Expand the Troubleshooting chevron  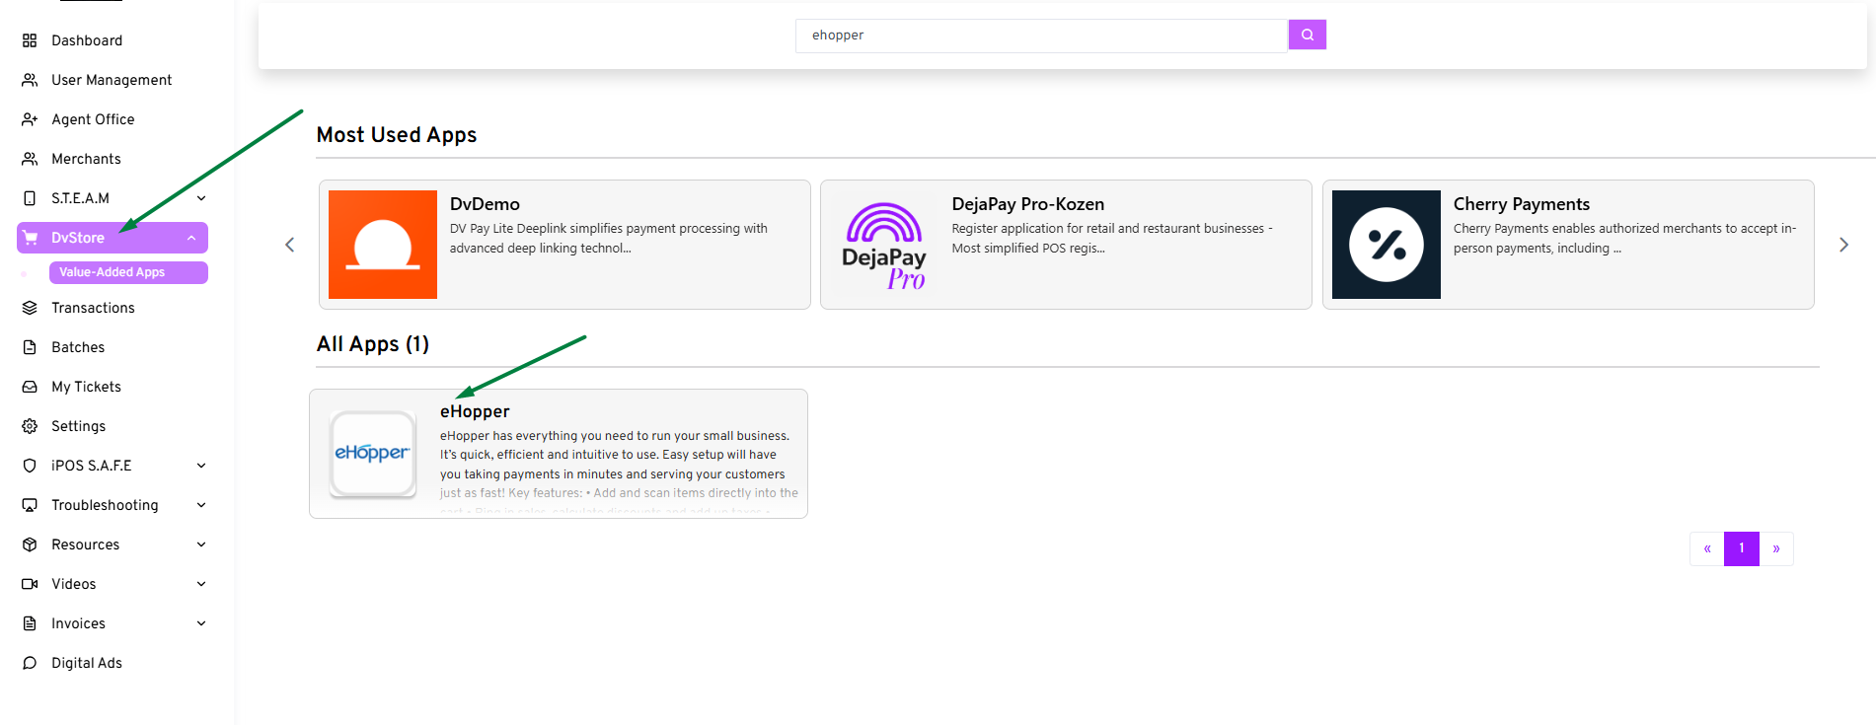pyautogui.click(x=201, y=505)
